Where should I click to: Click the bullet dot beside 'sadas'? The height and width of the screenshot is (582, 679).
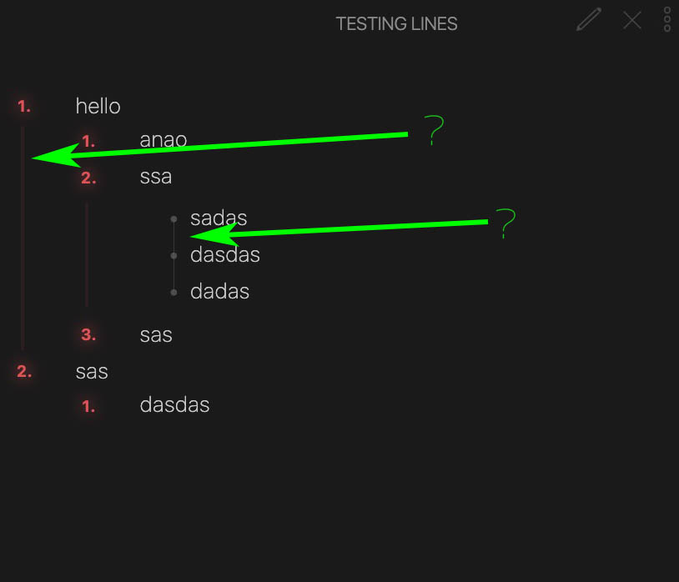pyautogui.click(x=174, y=219)
